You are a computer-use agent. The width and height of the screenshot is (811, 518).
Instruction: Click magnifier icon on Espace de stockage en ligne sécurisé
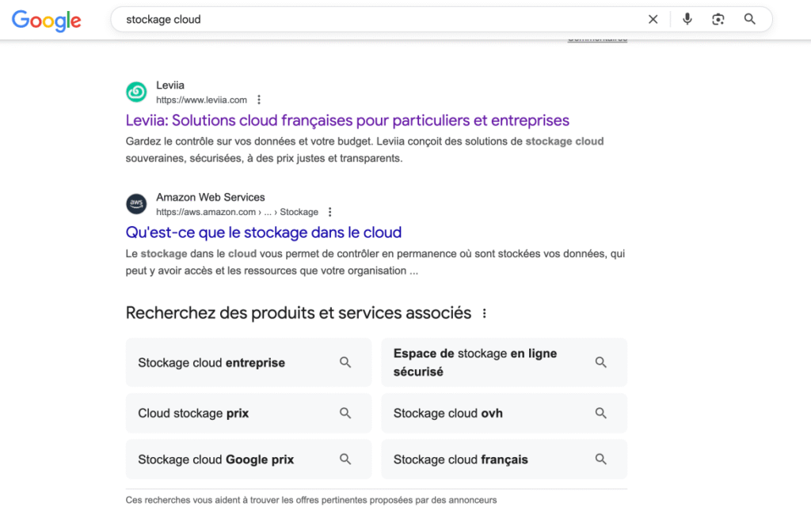point(600,362)
